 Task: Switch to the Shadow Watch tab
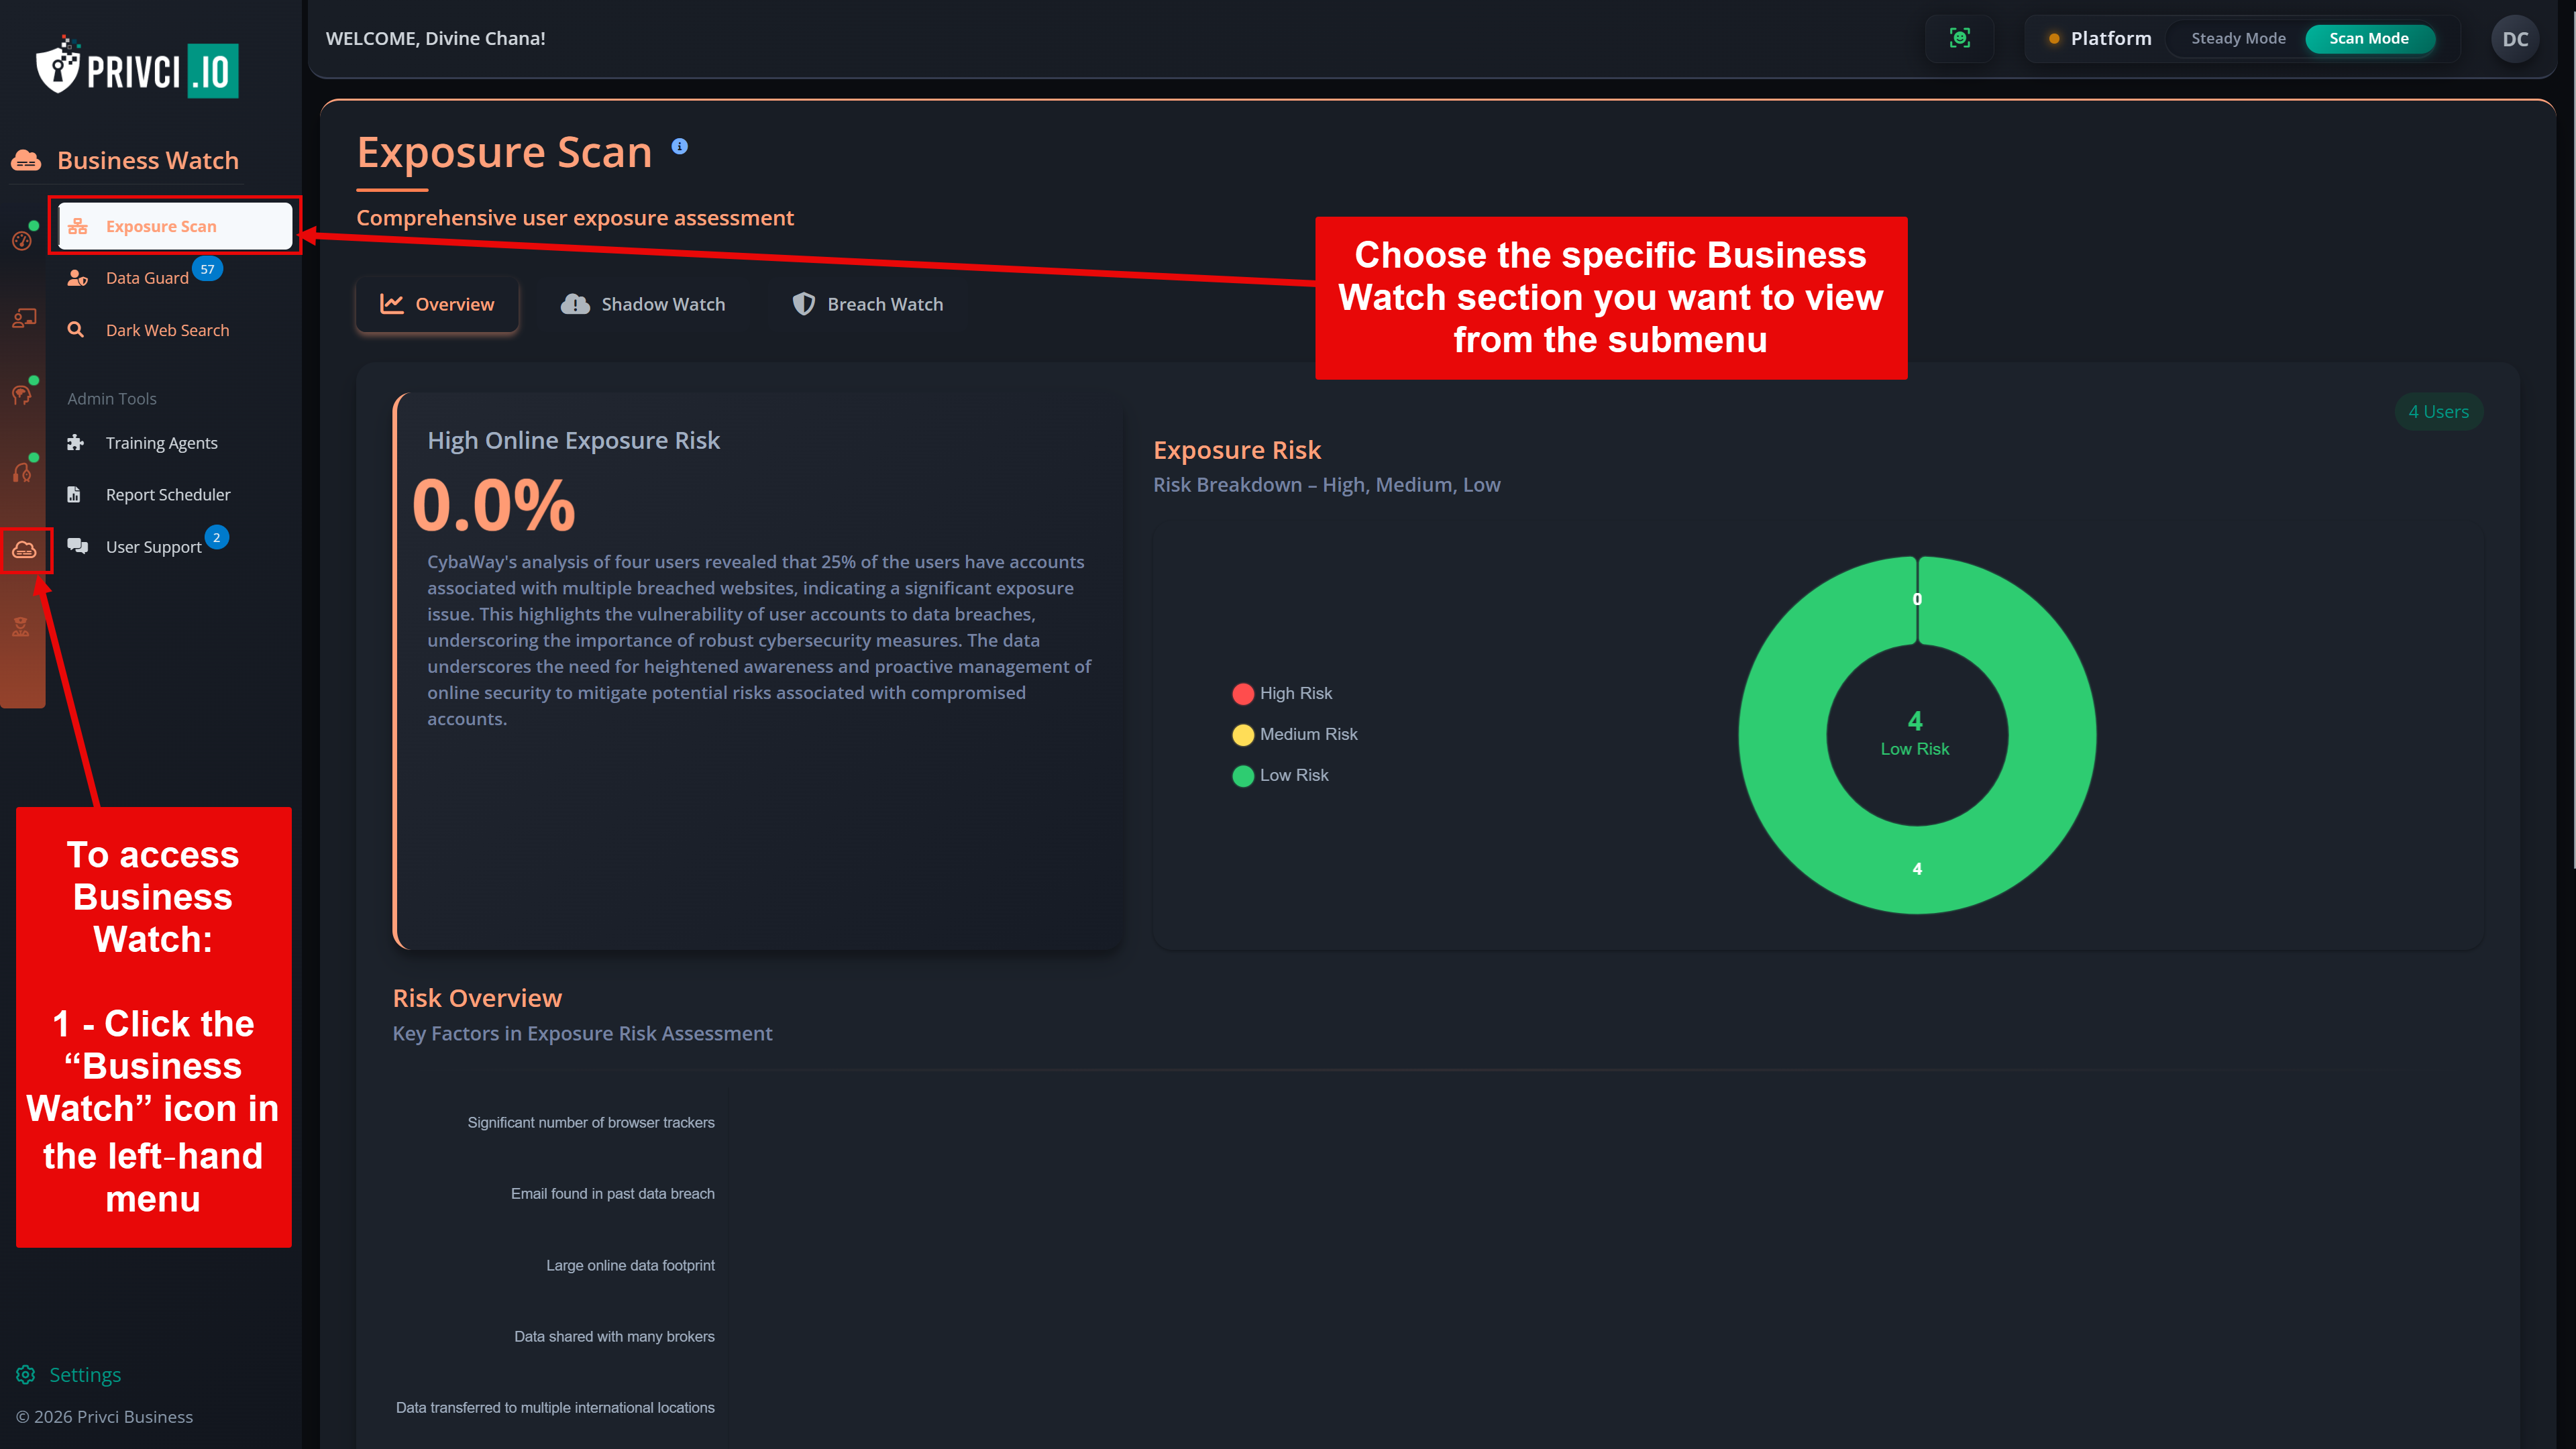coord(643,304)
